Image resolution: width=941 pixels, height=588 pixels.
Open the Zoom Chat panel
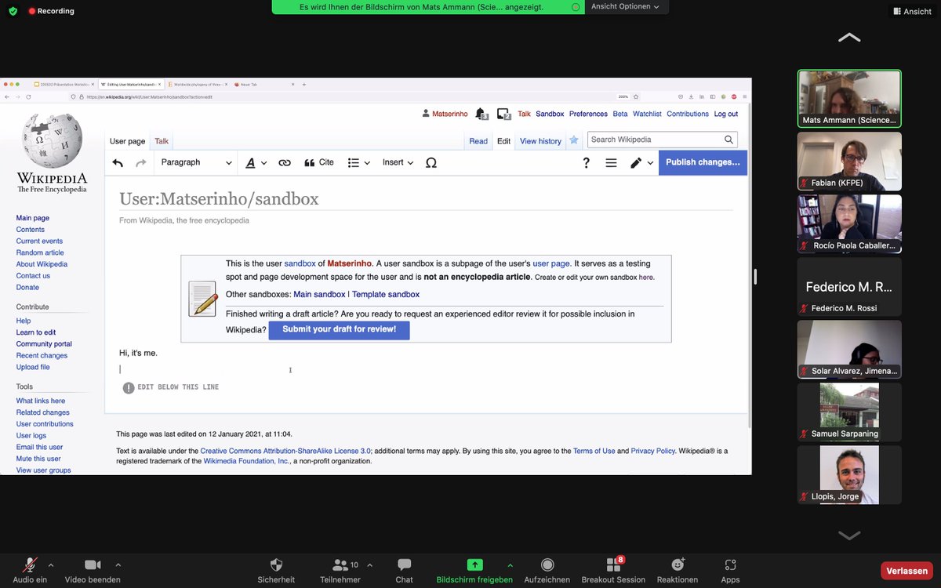pyautogui.click(x=404, y=569)
